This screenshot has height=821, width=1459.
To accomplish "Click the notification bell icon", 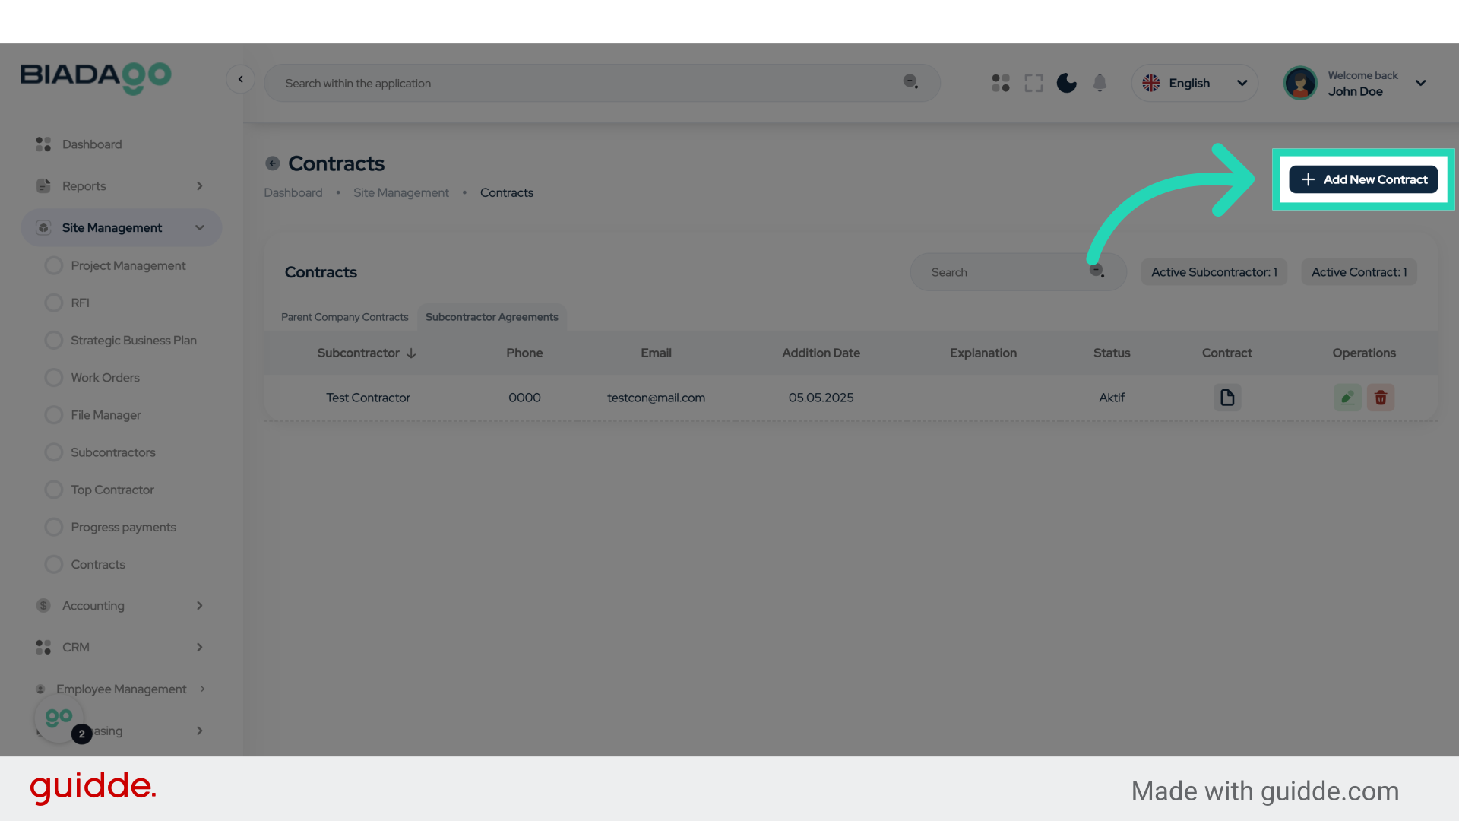I will click(1100, 83).
